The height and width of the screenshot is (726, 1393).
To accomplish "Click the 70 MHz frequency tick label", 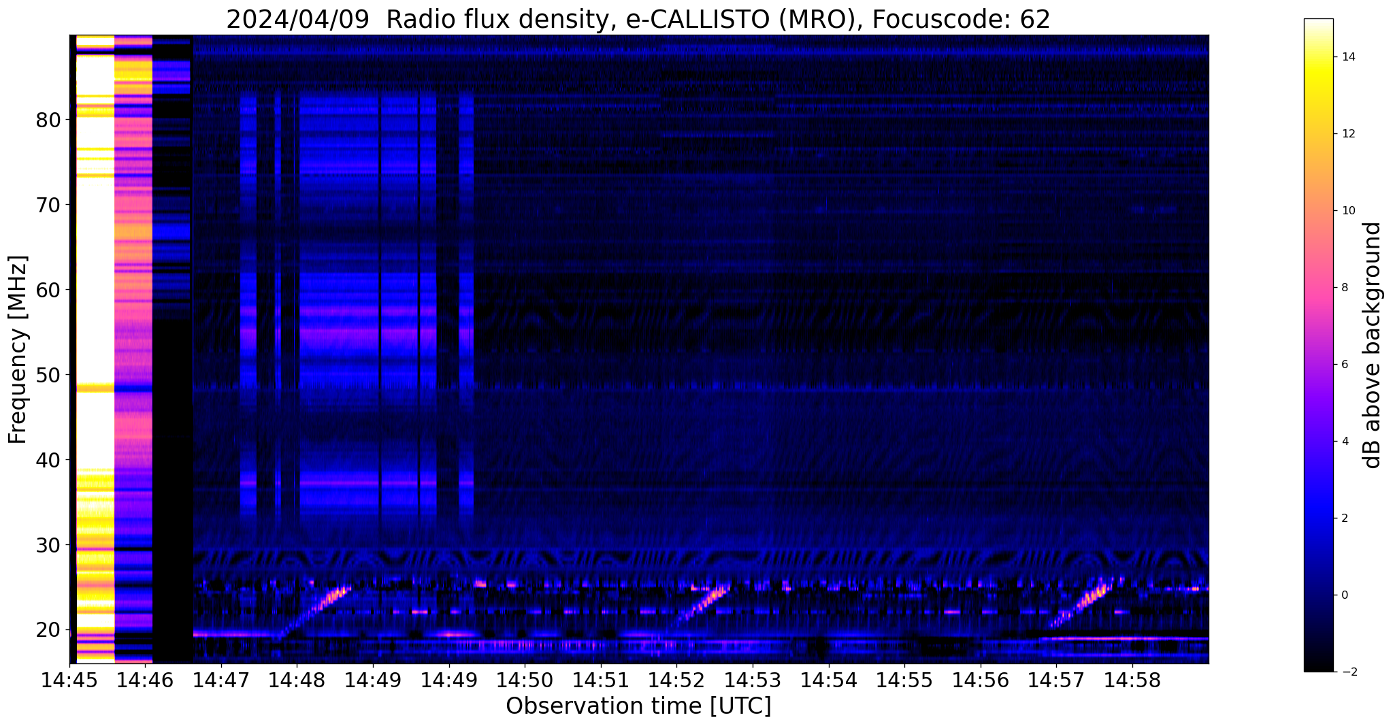I will tap(48, 205).
